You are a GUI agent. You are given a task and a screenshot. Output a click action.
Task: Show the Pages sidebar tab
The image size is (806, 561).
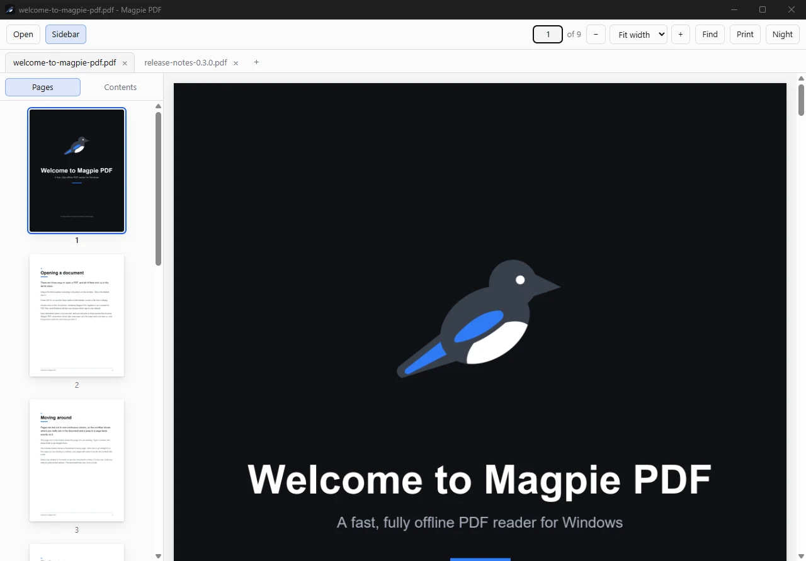tap(43, 88)
